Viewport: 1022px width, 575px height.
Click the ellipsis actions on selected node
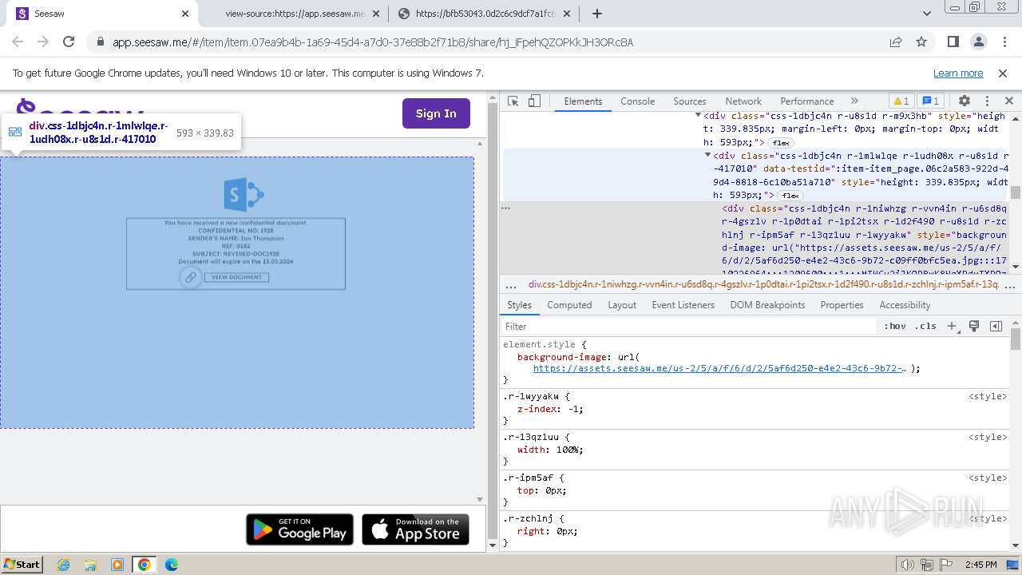tap(505, 208)
